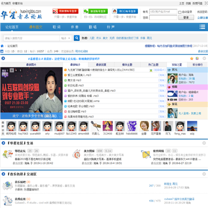Click the Weibo login icon
208x208 pixels.
55,12
